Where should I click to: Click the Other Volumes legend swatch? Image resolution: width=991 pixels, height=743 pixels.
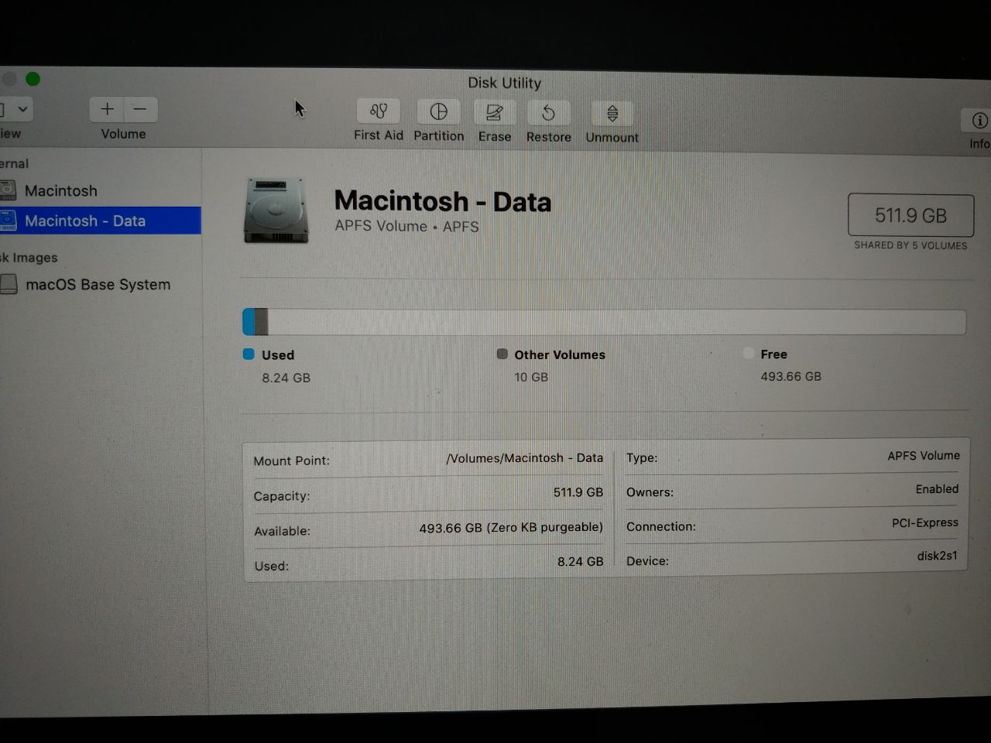502,354
